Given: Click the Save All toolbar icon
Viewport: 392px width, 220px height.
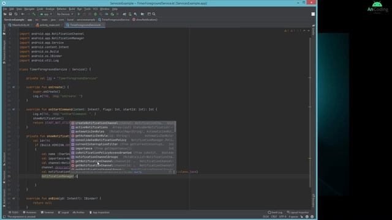Looking at the screenshot, I should tap(10, 14).
